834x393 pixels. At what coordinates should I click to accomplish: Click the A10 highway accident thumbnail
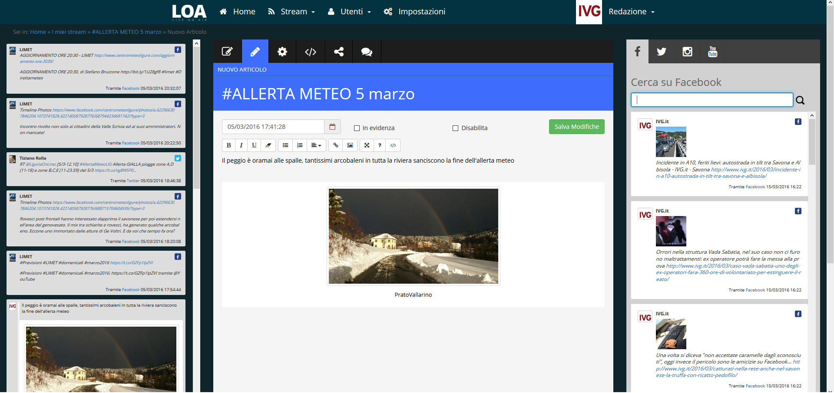click(671, 142)
